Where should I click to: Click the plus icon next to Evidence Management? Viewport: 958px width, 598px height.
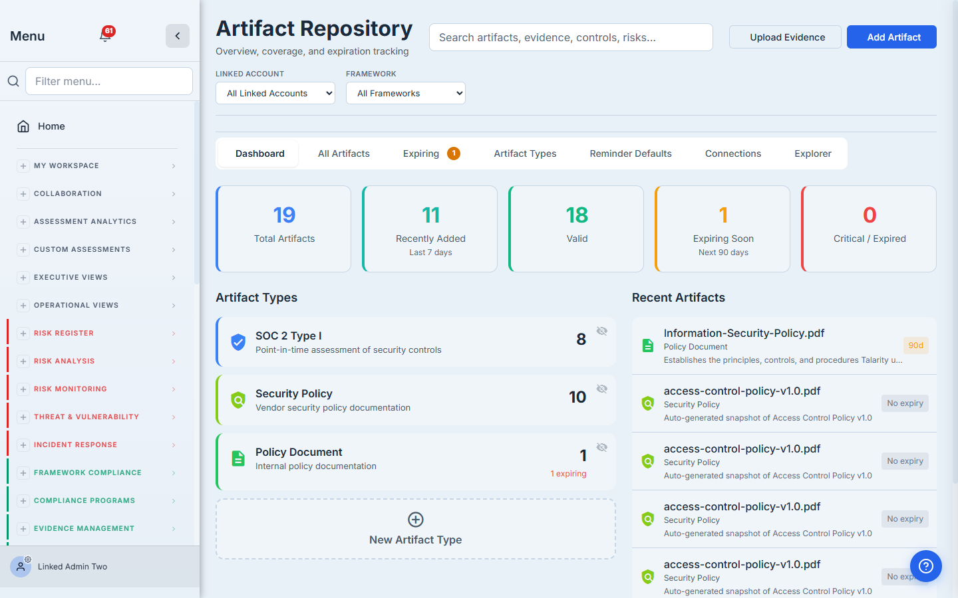(23, 529)
